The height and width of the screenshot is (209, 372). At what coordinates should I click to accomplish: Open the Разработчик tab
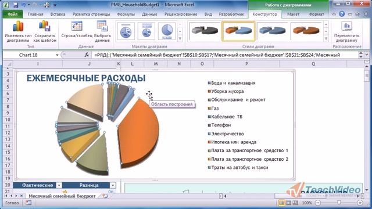(x=231, y=14)
